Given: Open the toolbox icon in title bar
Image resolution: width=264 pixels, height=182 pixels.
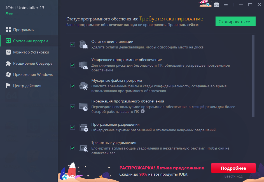Looking at the screenshot, I should pyautogui.click(x=216, y=4).
